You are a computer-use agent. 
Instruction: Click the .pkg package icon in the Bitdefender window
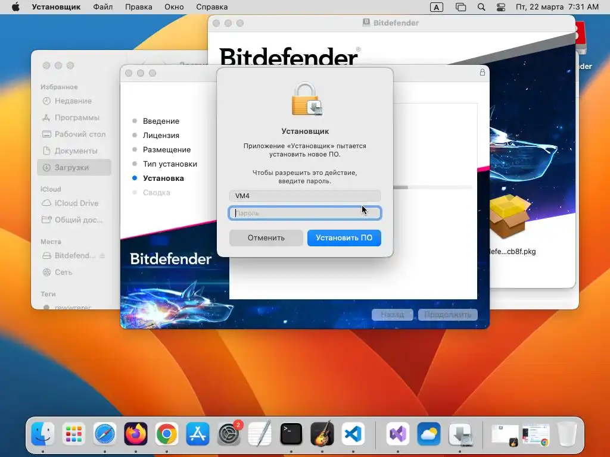pyautogui.click(x=510, y=215)
